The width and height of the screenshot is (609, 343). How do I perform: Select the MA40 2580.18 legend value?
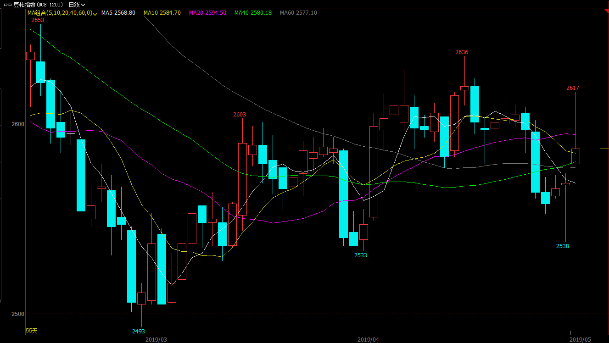click(x=253, y=13)
